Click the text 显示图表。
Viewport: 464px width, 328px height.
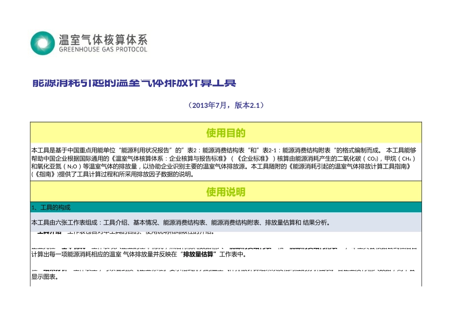point(45,277)
